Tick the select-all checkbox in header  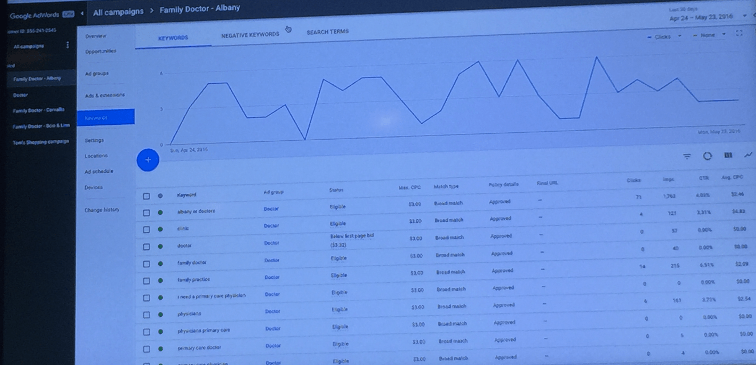(x=146, y=196)
